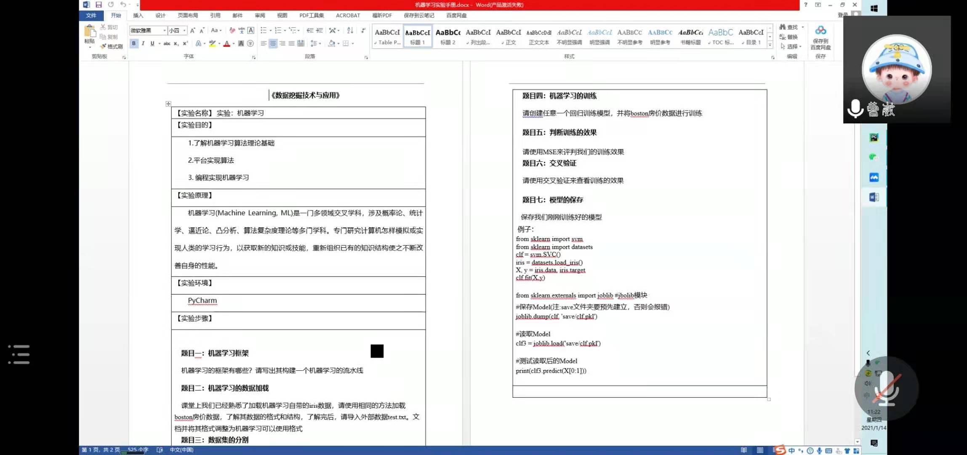Switch to Print Layout view in status bar
967x455 pixels.
pyautogui.click(x=760, y=450)
